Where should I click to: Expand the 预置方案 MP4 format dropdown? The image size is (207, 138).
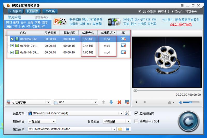[x=121, y=113]
